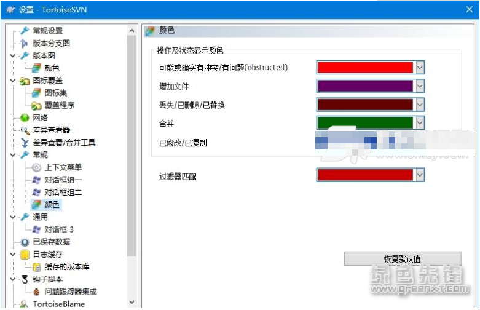Screen dimensions: 480x310
Task: Open 缓存的版本库 settings
Action: [x=67, y=267]
